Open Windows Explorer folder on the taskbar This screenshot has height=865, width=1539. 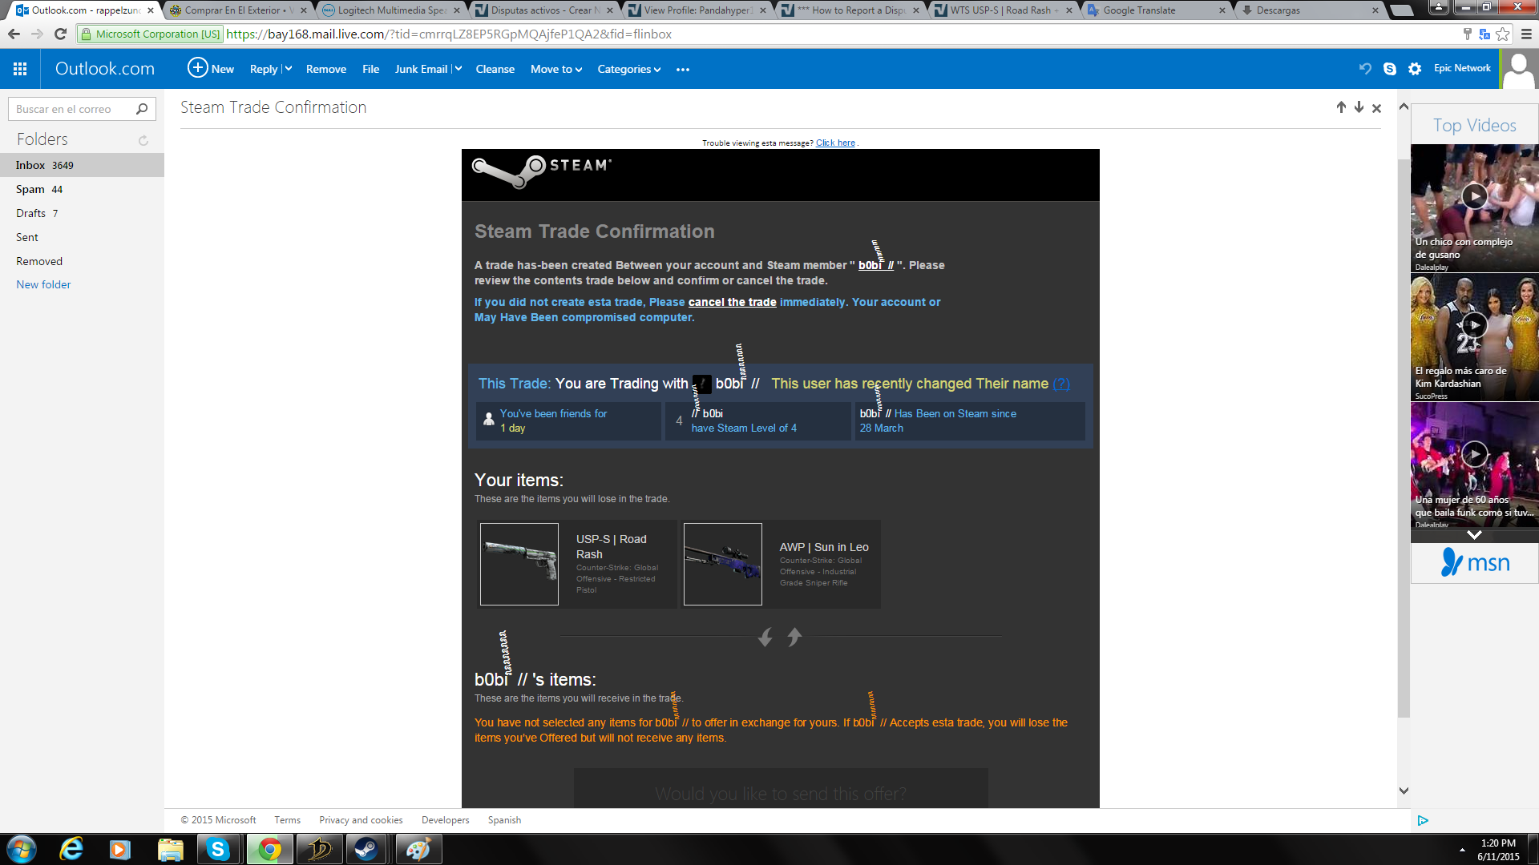[x=170, y=849]
